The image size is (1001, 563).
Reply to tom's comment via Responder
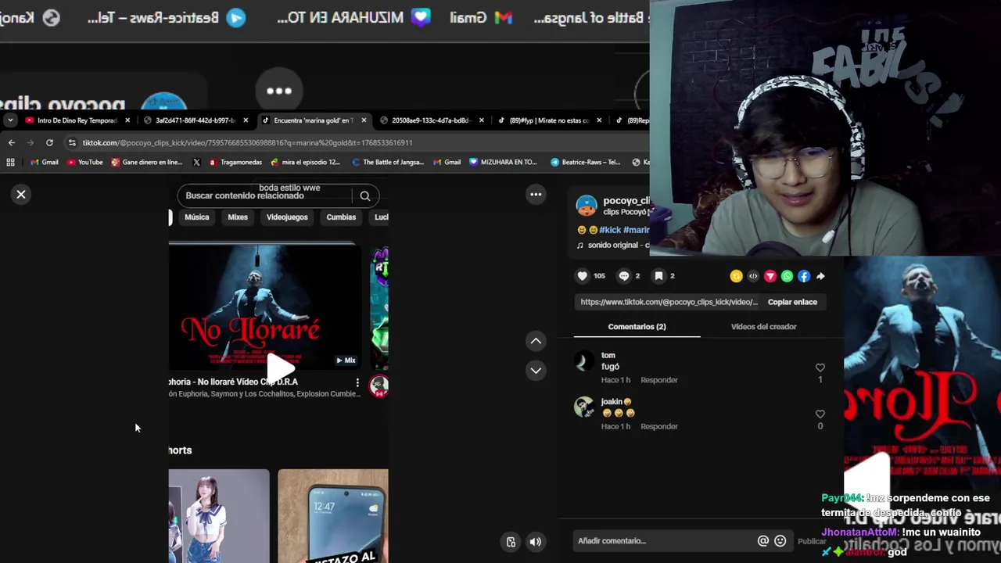click(659, 380)
